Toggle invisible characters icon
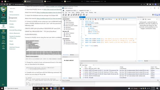This screenshot has width=160, height=90. coord(124,19)
